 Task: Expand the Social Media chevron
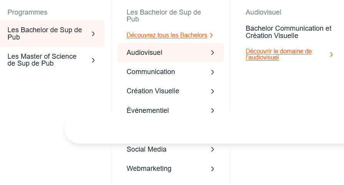(212, 149)
